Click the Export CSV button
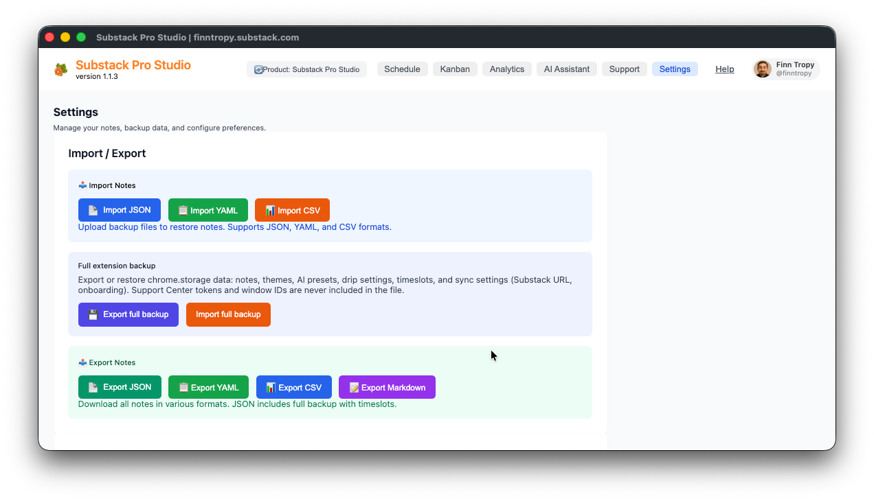Viewport: 874px width, 501px height. (x=294, y=387)
